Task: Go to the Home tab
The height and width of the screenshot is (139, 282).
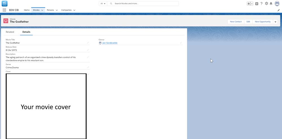Action: (27, 10)
